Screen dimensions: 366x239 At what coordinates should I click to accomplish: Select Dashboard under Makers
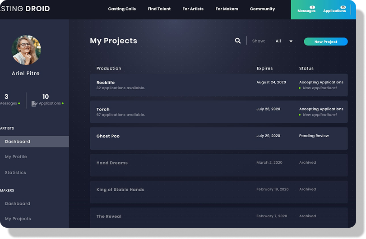coord(18,203)
